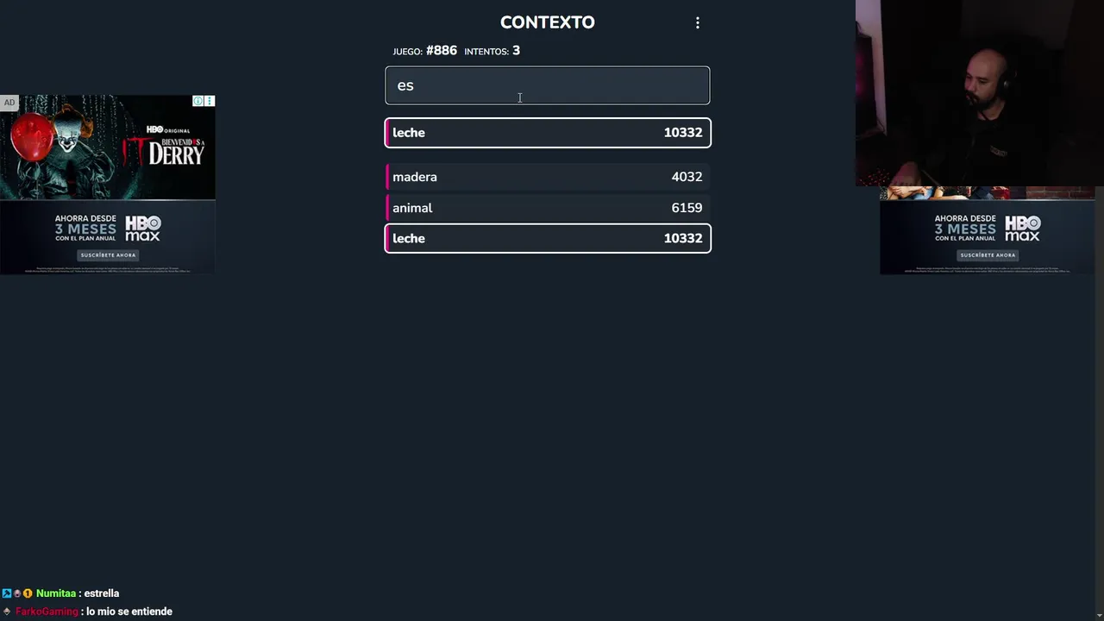Click the streamer webcam thumbnail
1104x621 pixels.
click(x=980, y=93)
